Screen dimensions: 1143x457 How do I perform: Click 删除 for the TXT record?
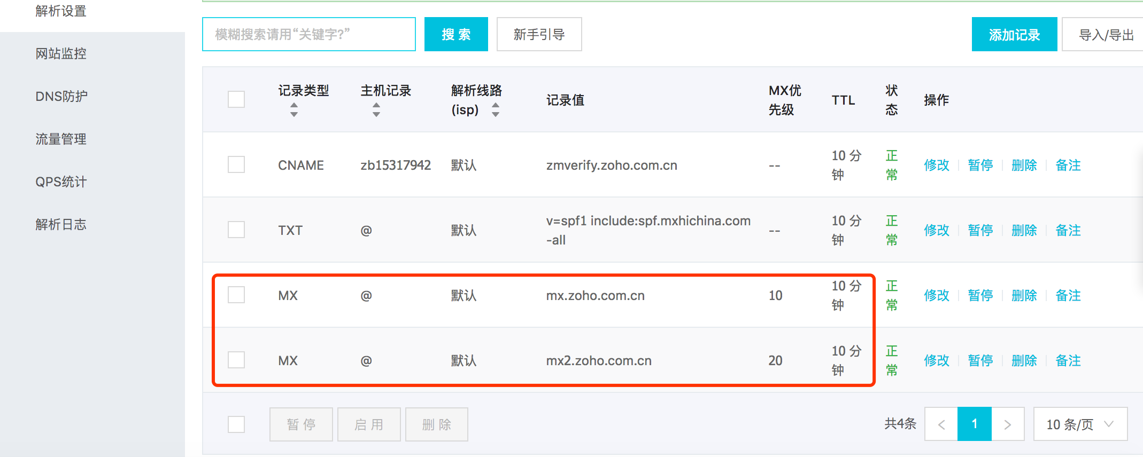(1024, 230)
